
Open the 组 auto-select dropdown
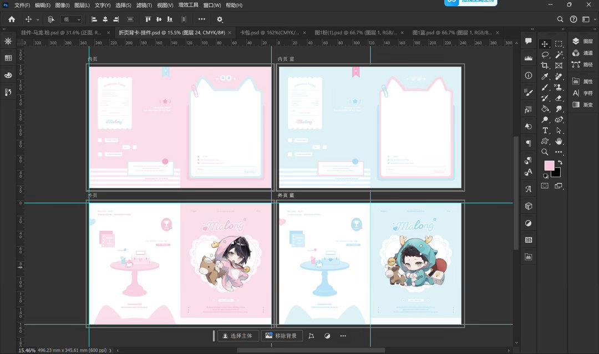click(x=72, y=19)
